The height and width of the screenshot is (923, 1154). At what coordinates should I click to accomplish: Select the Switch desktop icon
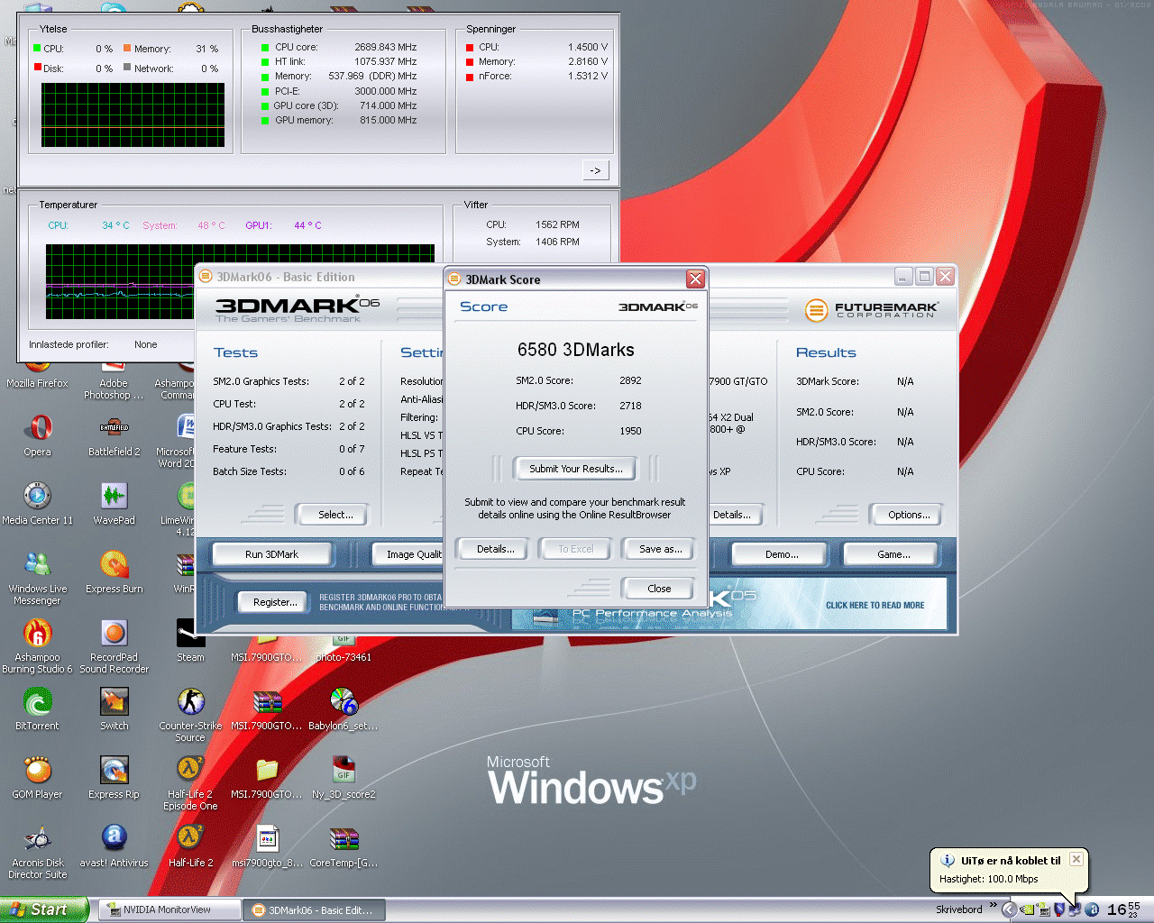[x=114, y=708]
